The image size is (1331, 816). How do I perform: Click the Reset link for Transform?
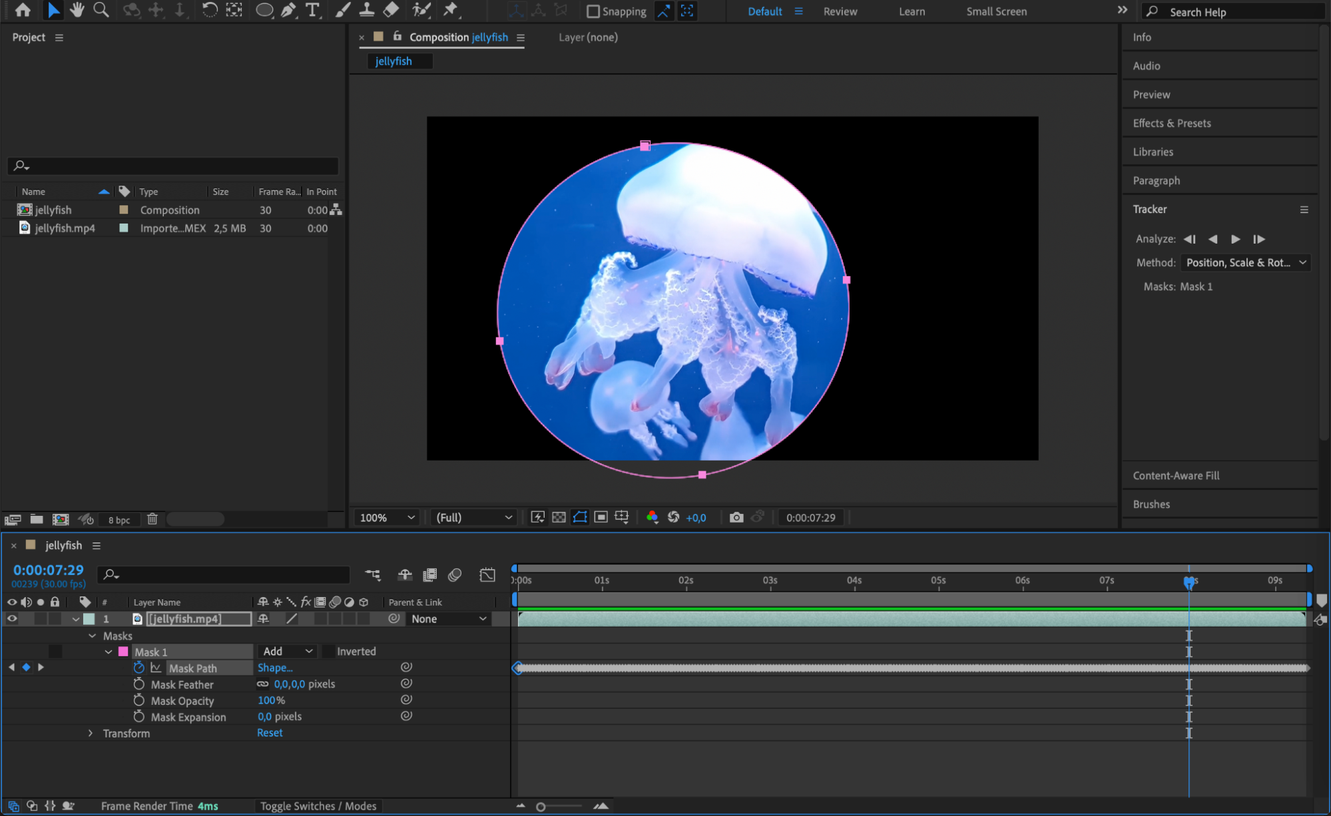coord(270,733)
